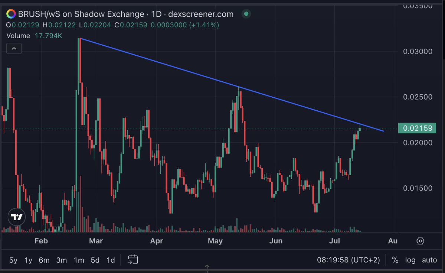Click the +1.41% change value

click(x=203, y=25)
